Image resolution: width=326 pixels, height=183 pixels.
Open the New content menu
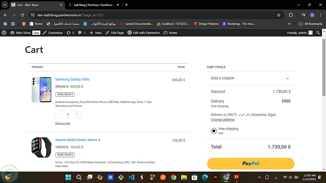click(x=96, y=33)
